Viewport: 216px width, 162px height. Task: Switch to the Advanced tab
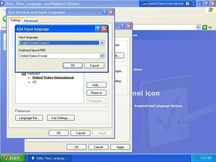[x=31, y=21]
